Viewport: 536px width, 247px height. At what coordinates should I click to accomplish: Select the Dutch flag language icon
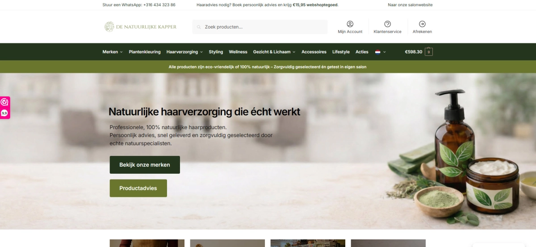(377, 52)
